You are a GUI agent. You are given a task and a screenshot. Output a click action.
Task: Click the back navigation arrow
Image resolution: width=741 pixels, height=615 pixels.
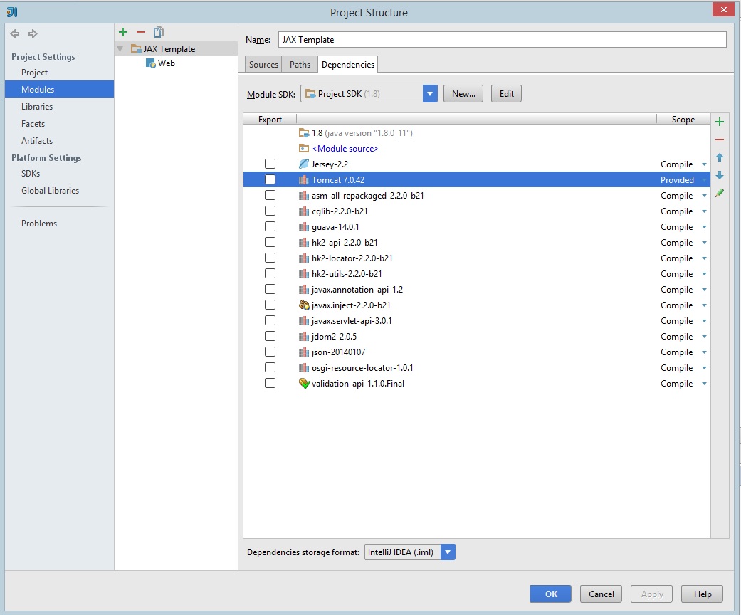(15, 33)
